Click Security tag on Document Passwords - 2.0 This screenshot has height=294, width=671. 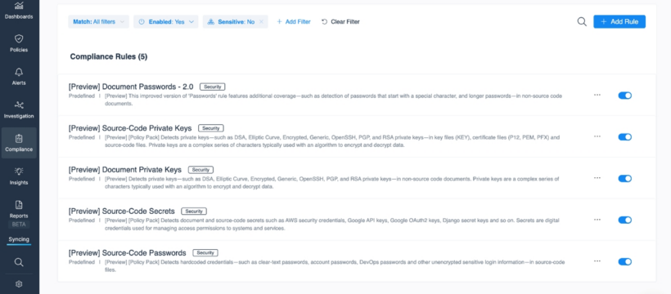212,87
